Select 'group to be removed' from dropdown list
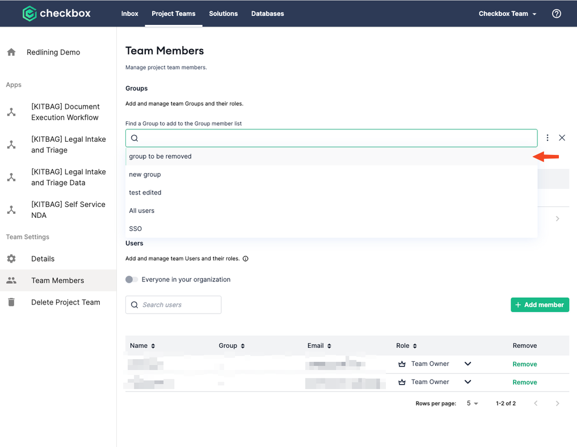The height and width of the screenshot is (447, 577). [x=331, y=157]
